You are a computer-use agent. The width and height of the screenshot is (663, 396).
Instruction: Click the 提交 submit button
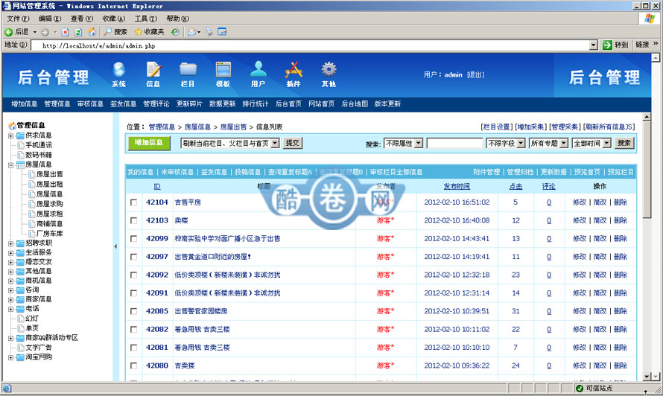[x=292, y=143]
